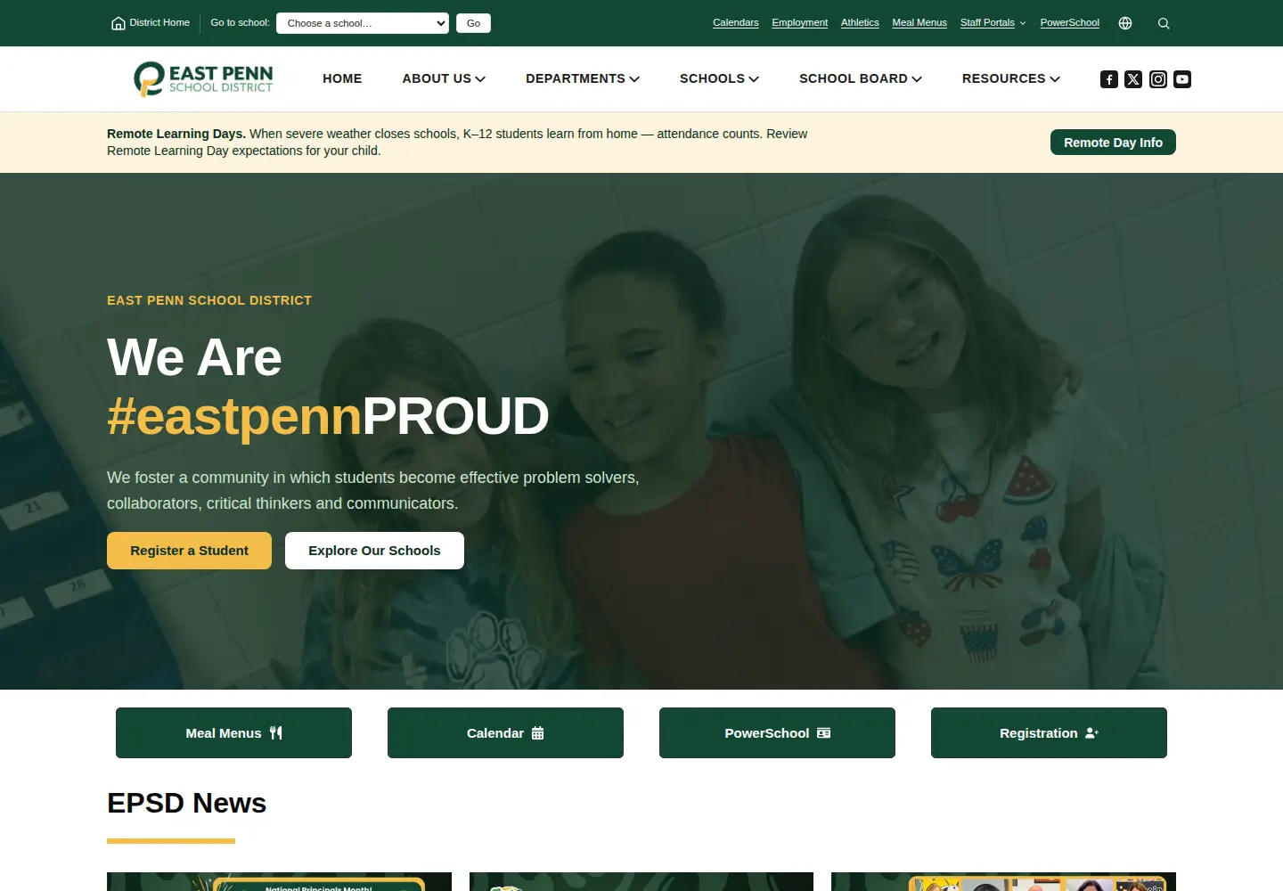Open the search magnifier icon

pyautogui.click(x=1164, y=23)
